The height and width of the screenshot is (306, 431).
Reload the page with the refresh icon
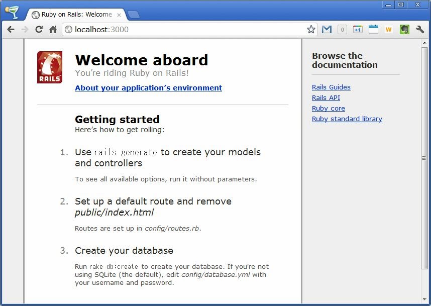click(39, 30)
